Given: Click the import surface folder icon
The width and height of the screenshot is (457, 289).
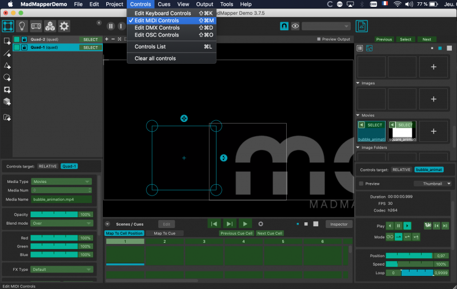Looking at the screenshot, I should pos(7,117).
